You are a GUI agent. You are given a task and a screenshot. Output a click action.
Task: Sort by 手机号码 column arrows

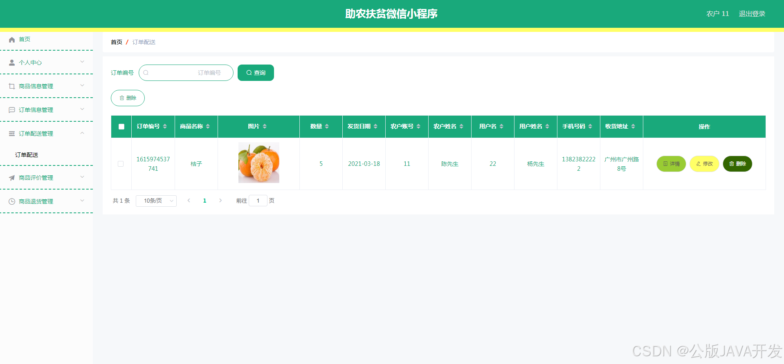click(x=590, y=127)
